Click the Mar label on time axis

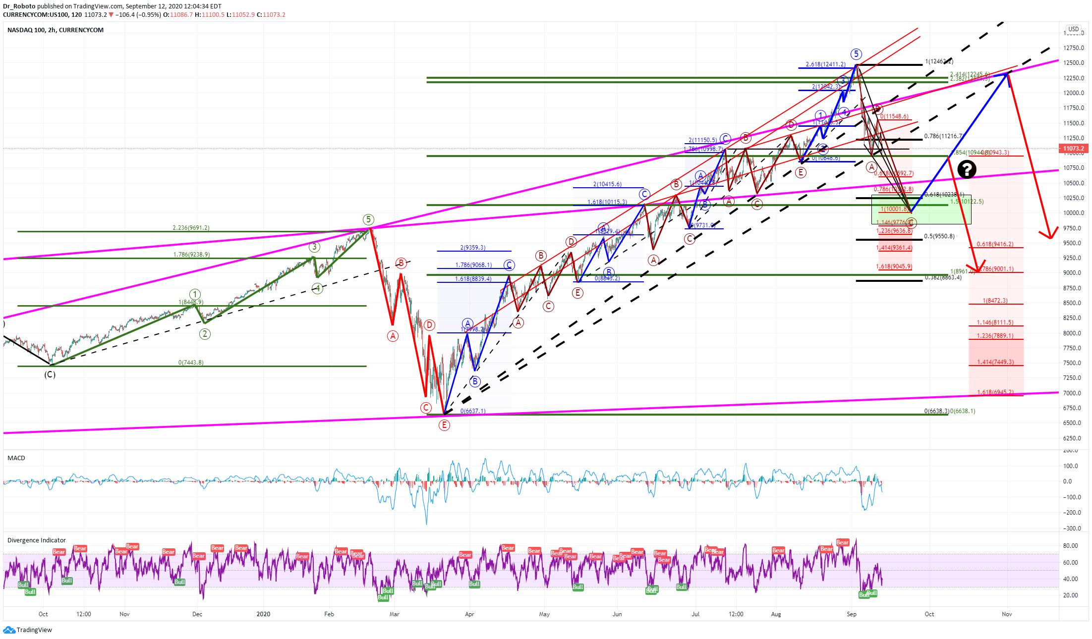click(x=394, y=614)
